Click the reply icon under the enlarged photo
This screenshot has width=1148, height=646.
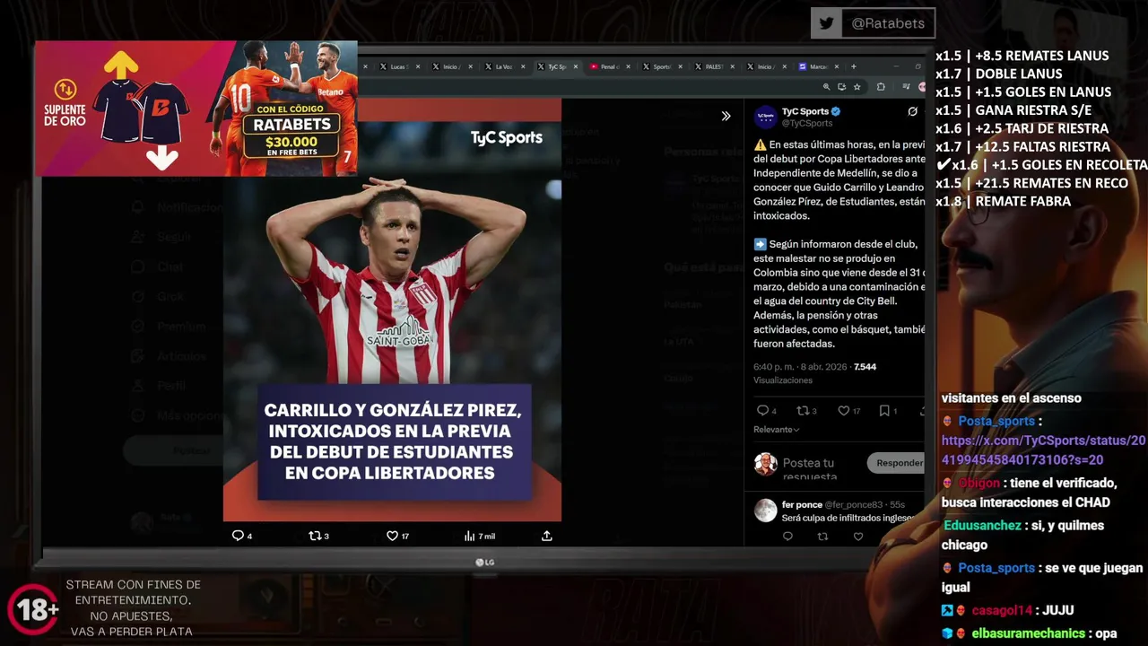point(238,536)
